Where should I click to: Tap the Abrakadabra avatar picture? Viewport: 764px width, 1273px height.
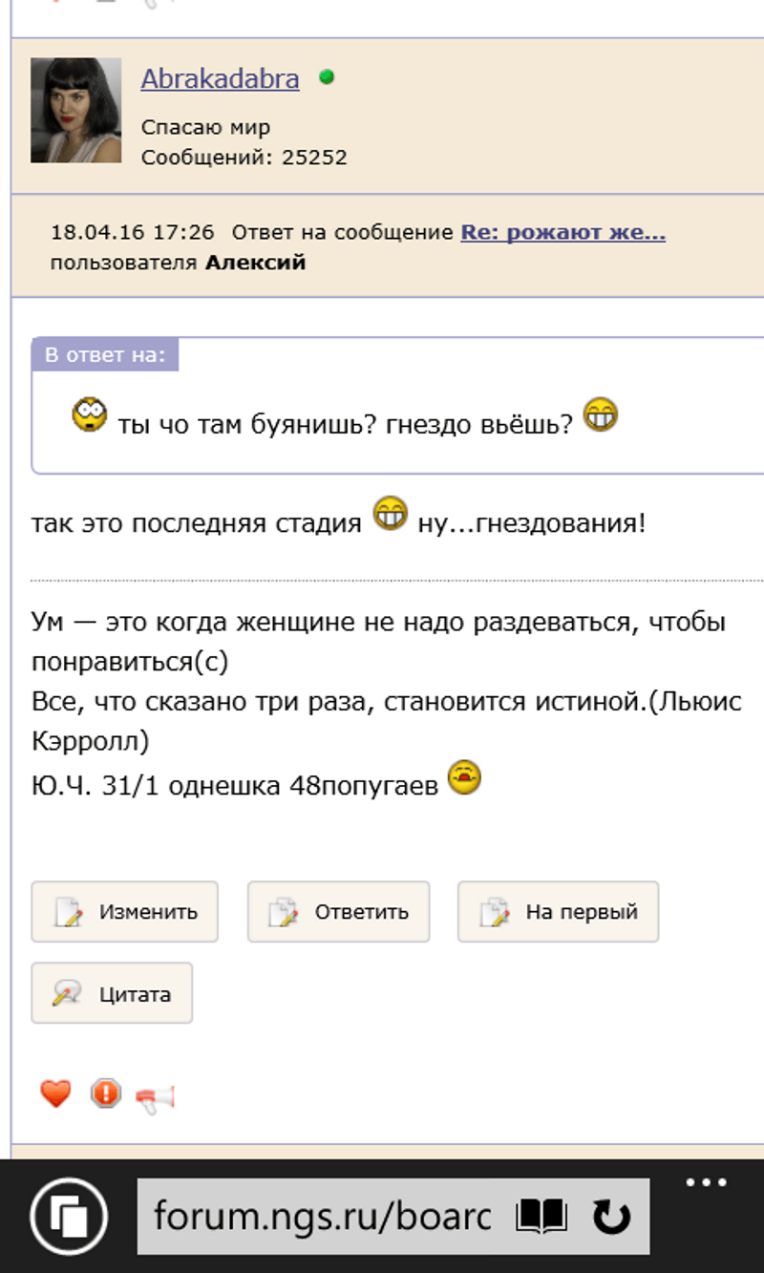[x=76, y=110]
